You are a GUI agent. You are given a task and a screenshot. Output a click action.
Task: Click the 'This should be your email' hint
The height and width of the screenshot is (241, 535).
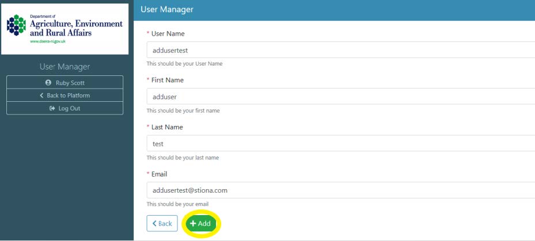[x=177, y=204]
